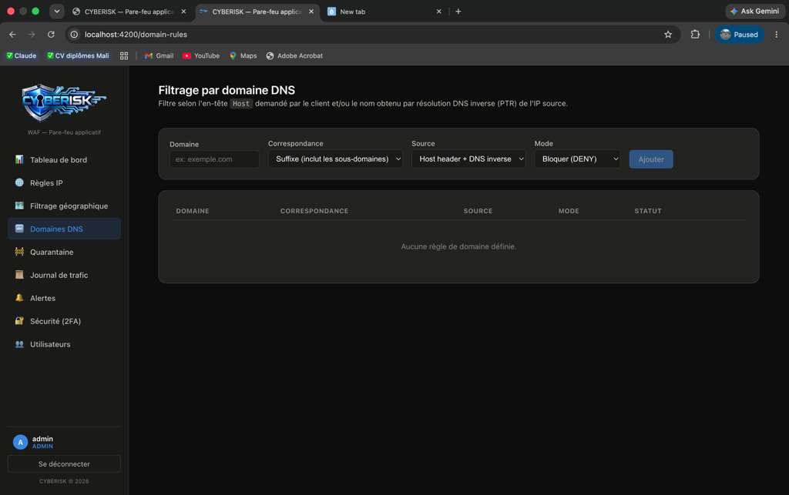789x495 pixels.
Task: Click the Filtrage géographique map icon
Action: 19,206
